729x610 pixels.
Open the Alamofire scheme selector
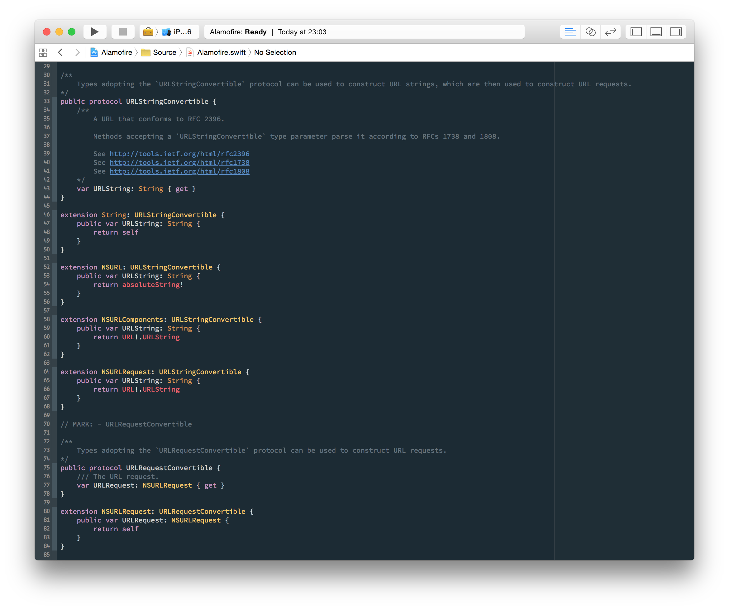tap(148, 32)
